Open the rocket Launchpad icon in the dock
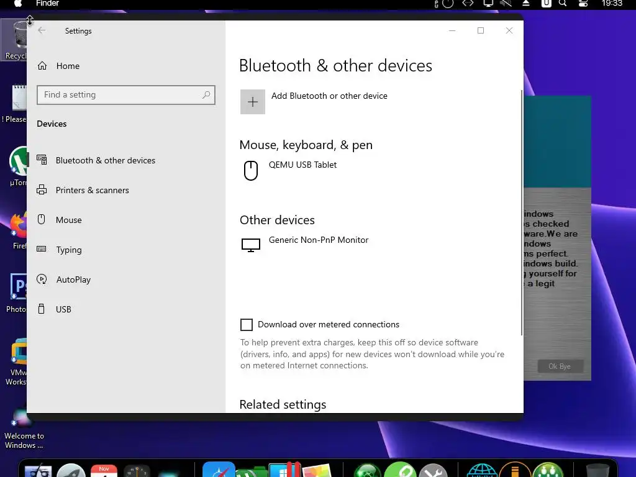The width and height of the screenshot is (636, 477). (x=71, y=471)
